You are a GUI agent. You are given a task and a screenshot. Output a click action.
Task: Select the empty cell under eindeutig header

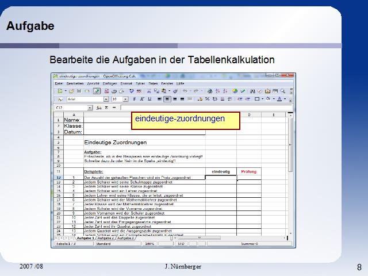(x=221, y=178)
